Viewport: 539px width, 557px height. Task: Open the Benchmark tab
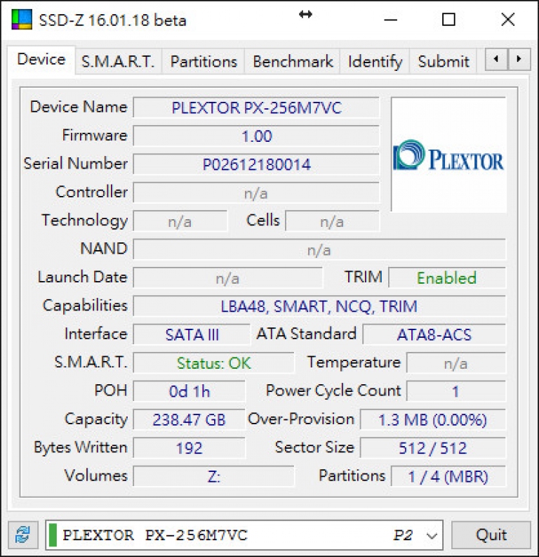click(x=293, y=61)
